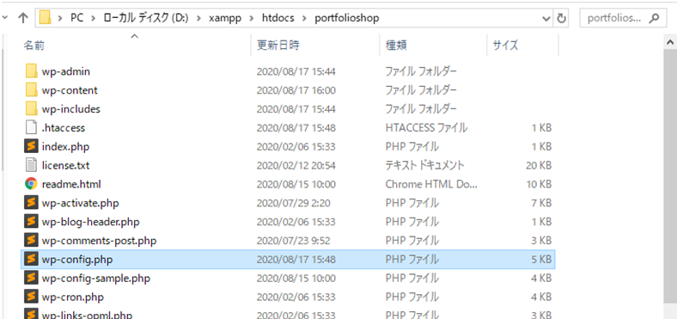Select the wp-includes folder icon

click(32, 109)
